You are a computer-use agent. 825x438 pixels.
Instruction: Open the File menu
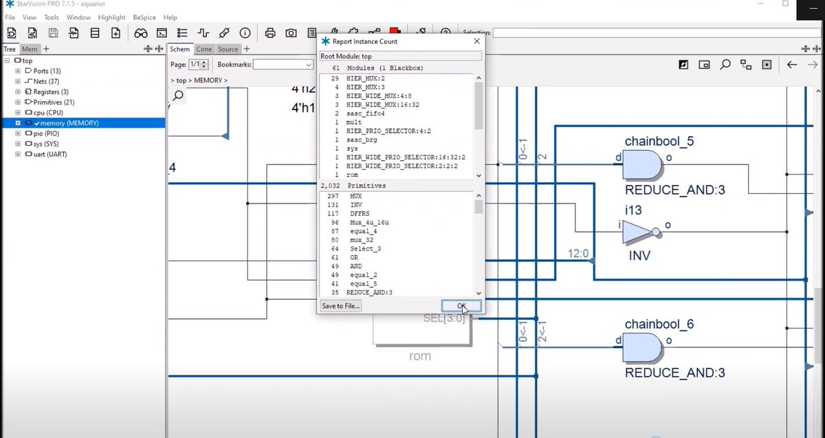(x=10, y=17)
